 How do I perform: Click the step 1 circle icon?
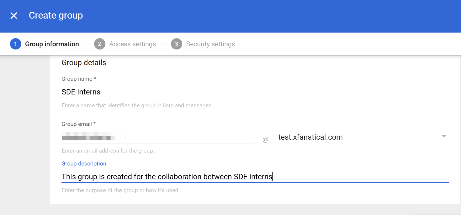click(16, 44)
